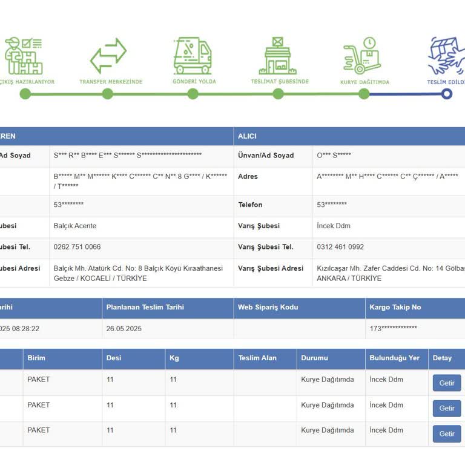Click the Kızılcaşar Mh. Zafer Caddesi address
Screen dimensions: 465x465
pyautogui.click(x=391, y=273)
